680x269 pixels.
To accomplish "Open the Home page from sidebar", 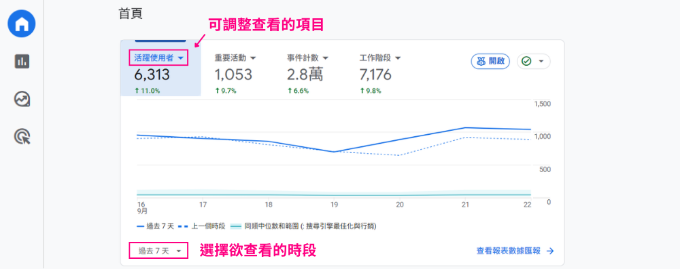I will pyautogui.click(x=22, y=24).
